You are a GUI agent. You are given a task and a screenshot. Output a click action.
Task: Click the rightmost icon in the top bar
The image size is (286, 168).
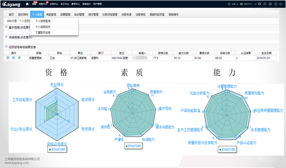280,4
